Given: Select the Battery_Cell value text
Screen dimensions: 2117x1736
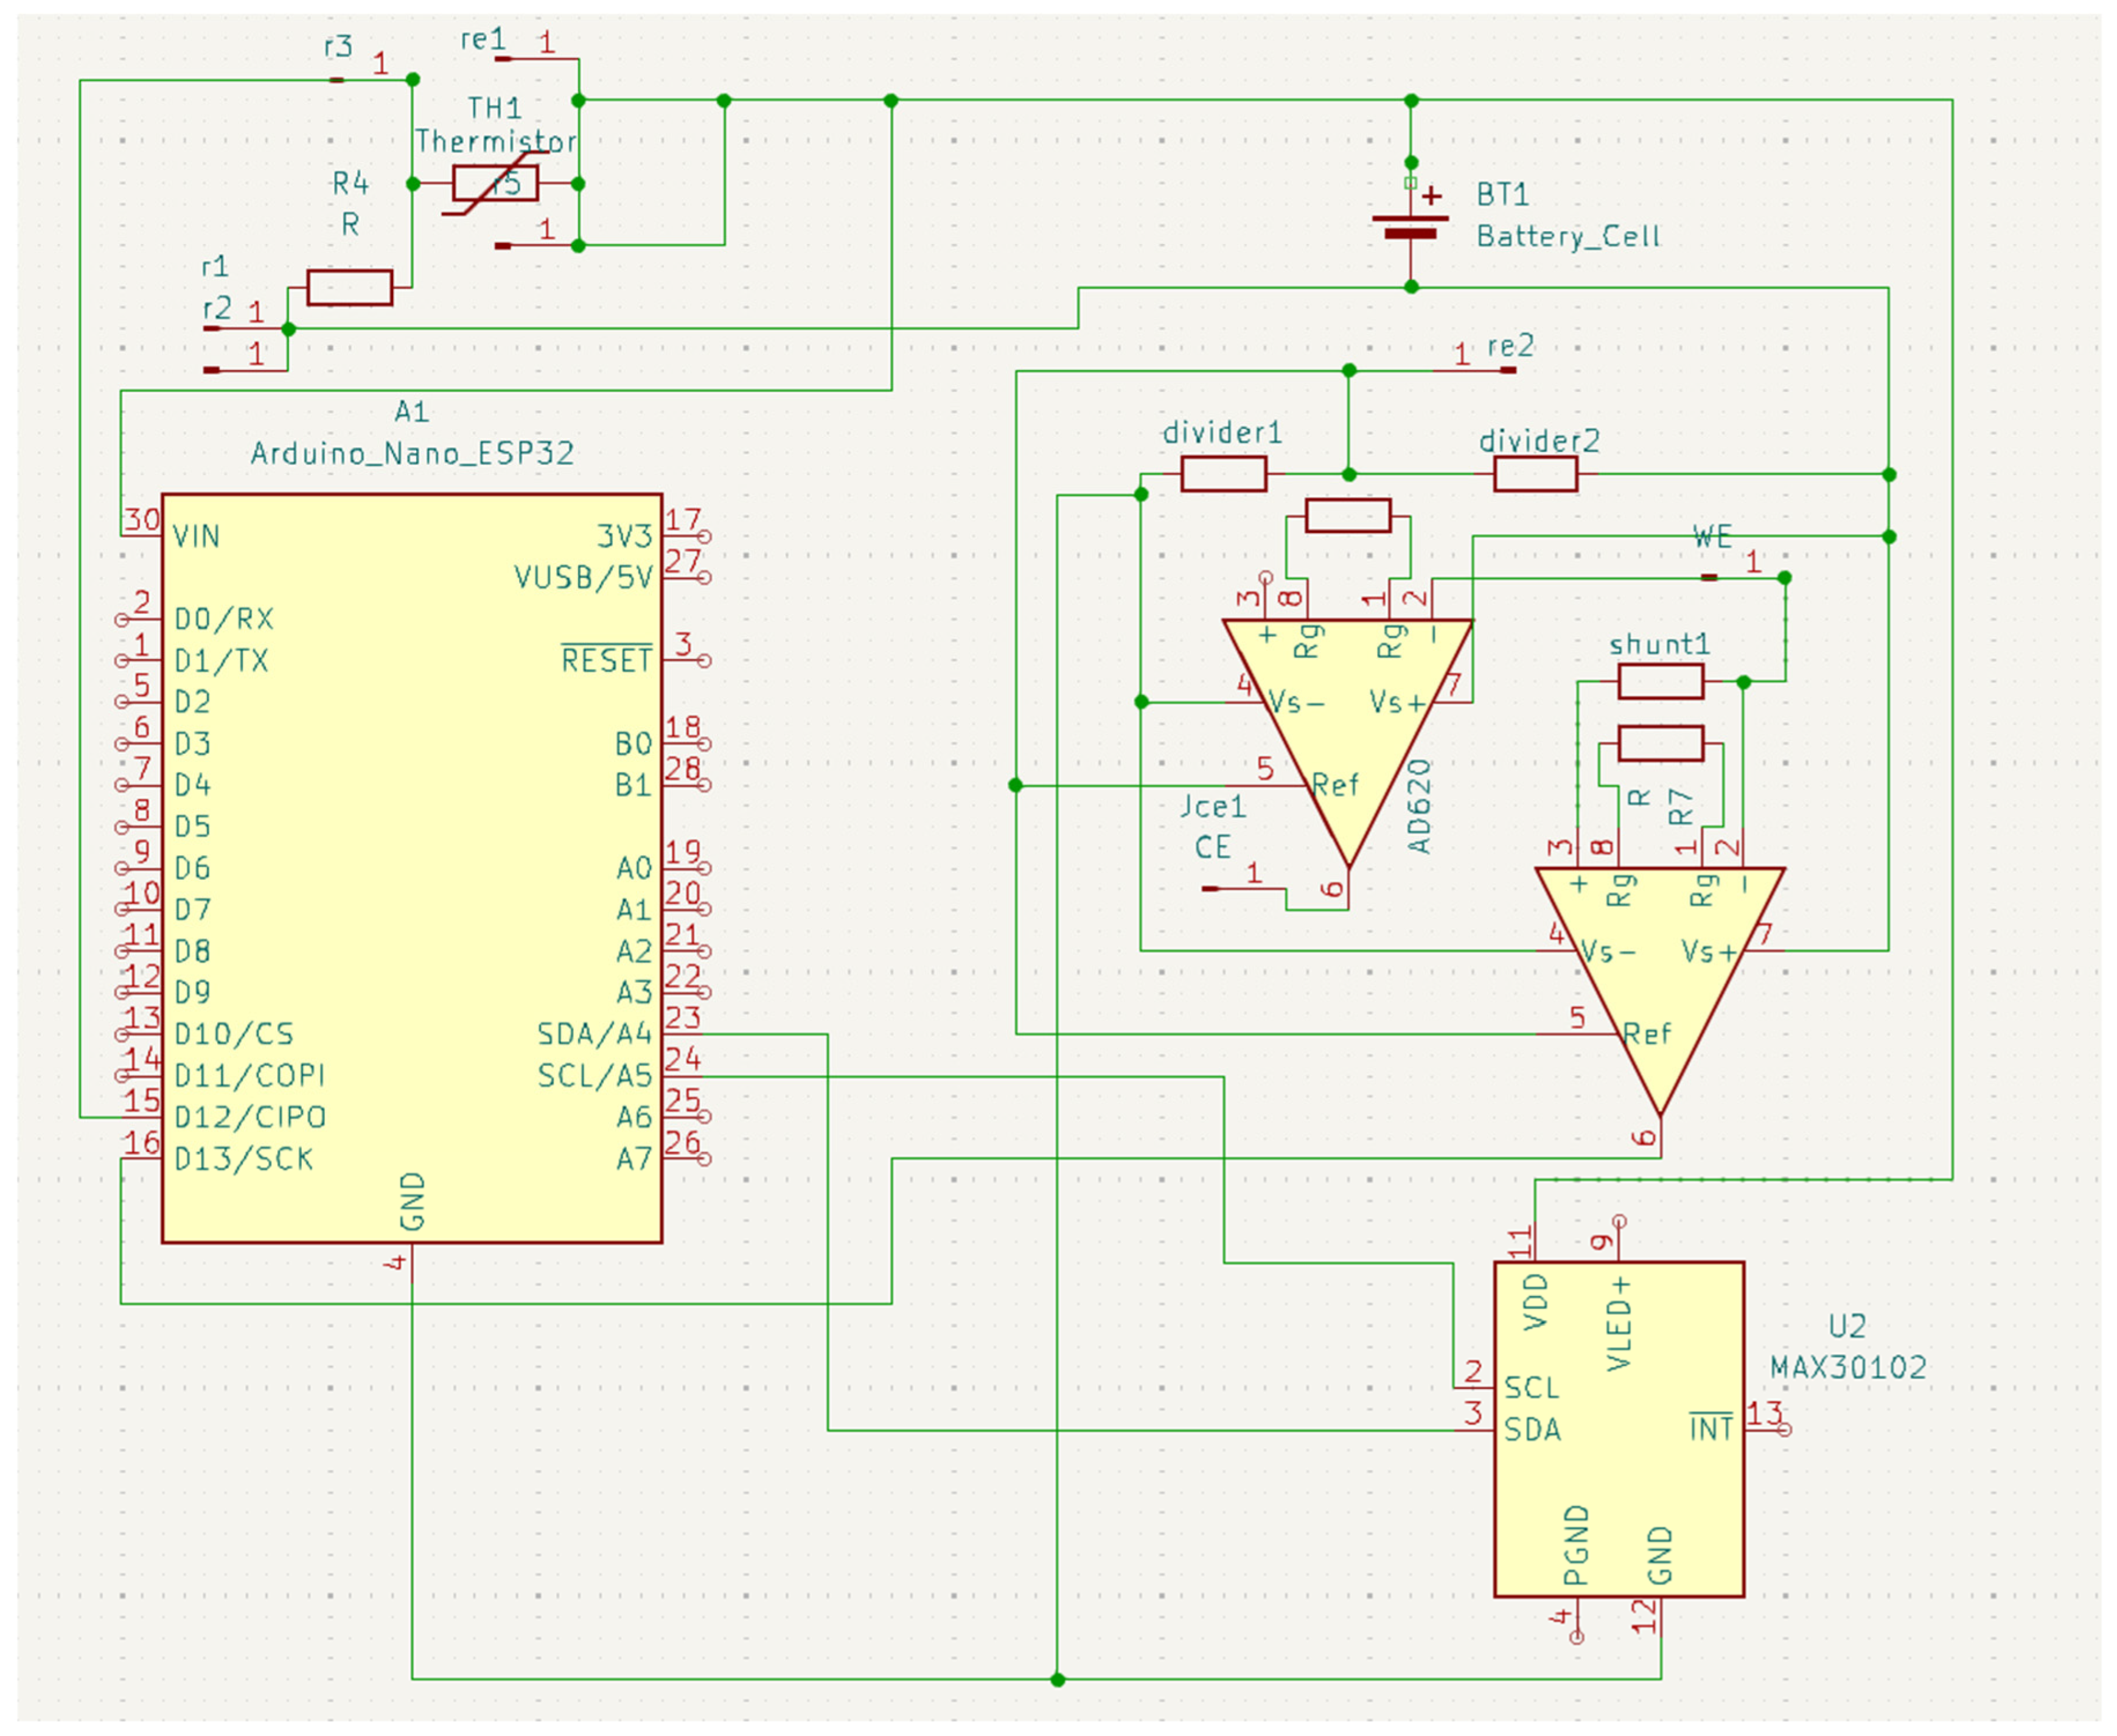Looking at the screenshot, I should (x=1568, y=237).
